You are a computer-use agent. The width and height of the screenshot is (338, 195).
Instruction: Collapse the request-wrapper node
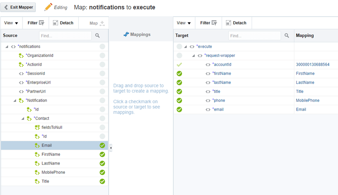pyautogui.click(x=193, y=56)
